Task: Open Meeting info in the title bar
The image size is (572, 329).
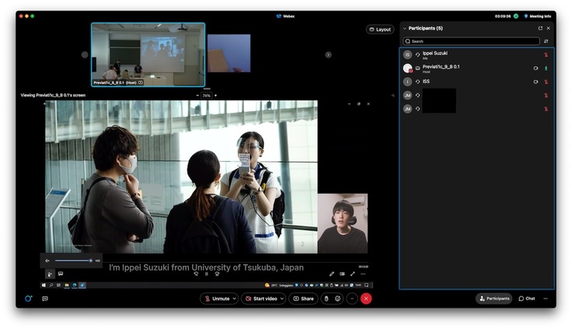Action: coord(538,16)
